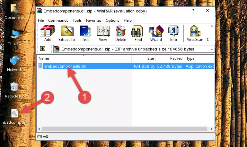Click the Delete toolbar icon
This screenshot has width=247, height=147.
(120, 33)
